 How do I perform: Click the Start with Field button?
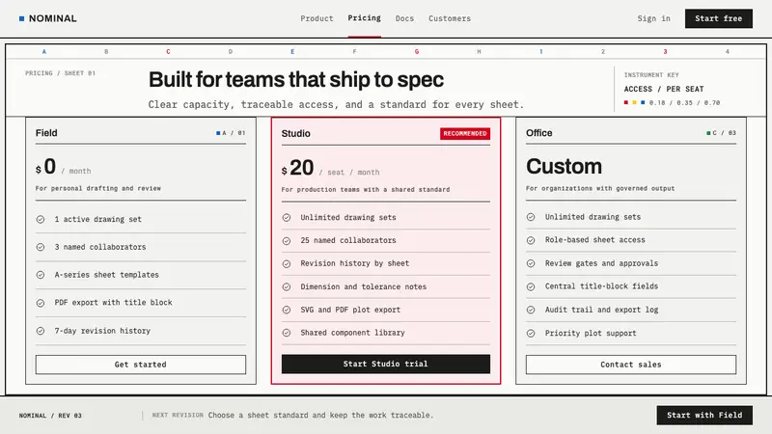(704, 416)
